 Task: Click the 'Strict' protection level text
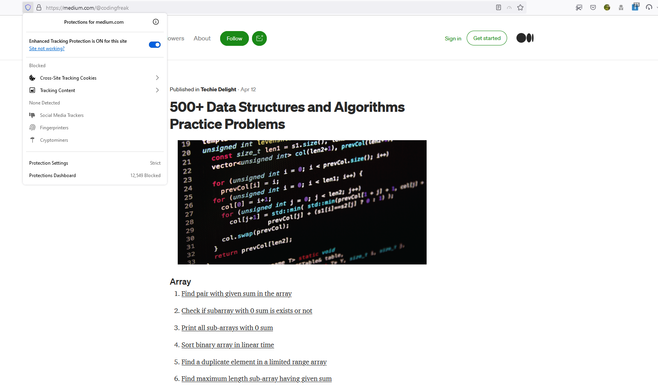pos(155,163)
